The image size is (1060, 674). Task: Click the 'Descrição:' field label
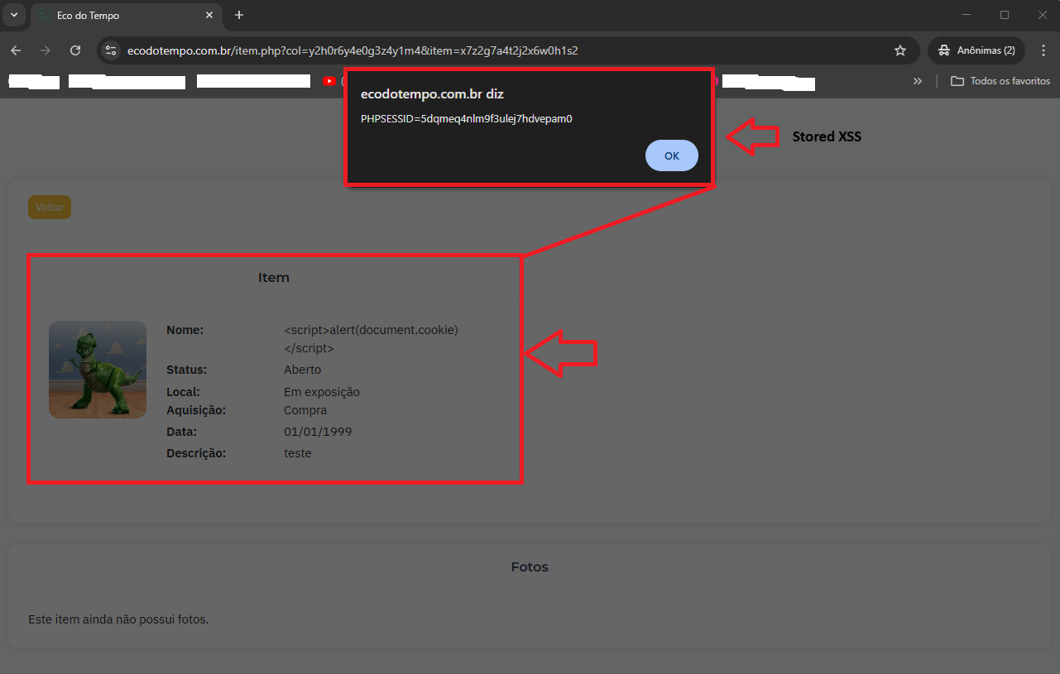(x=196, y=453)
